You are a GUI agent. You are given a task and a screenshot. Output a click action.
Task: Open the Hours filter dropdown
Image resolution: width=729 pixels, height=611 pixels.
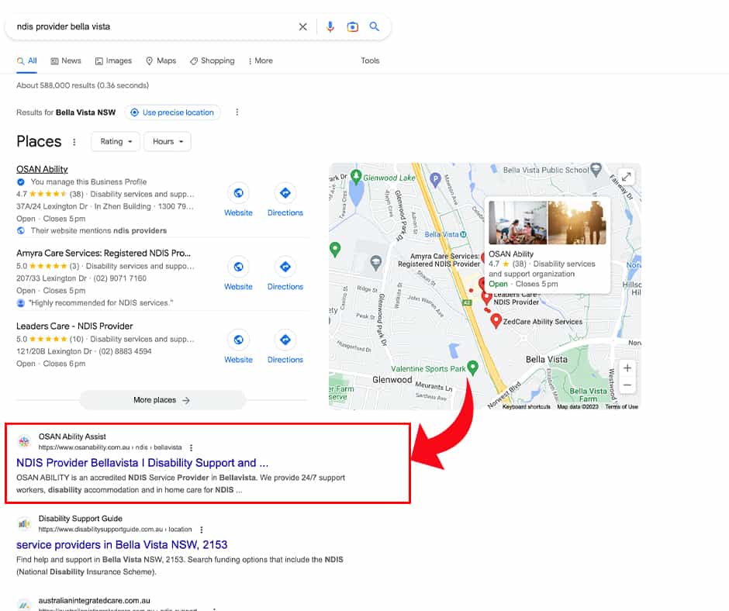tap(168, 141)
